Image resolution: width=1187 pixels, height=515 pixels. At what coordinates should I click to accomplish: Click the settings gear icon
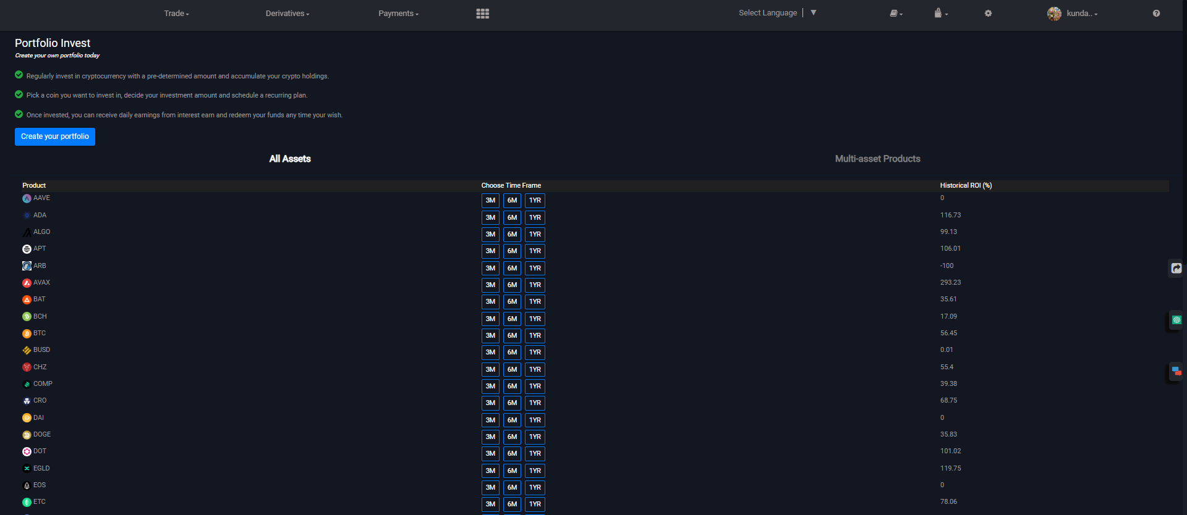(988, 14)
